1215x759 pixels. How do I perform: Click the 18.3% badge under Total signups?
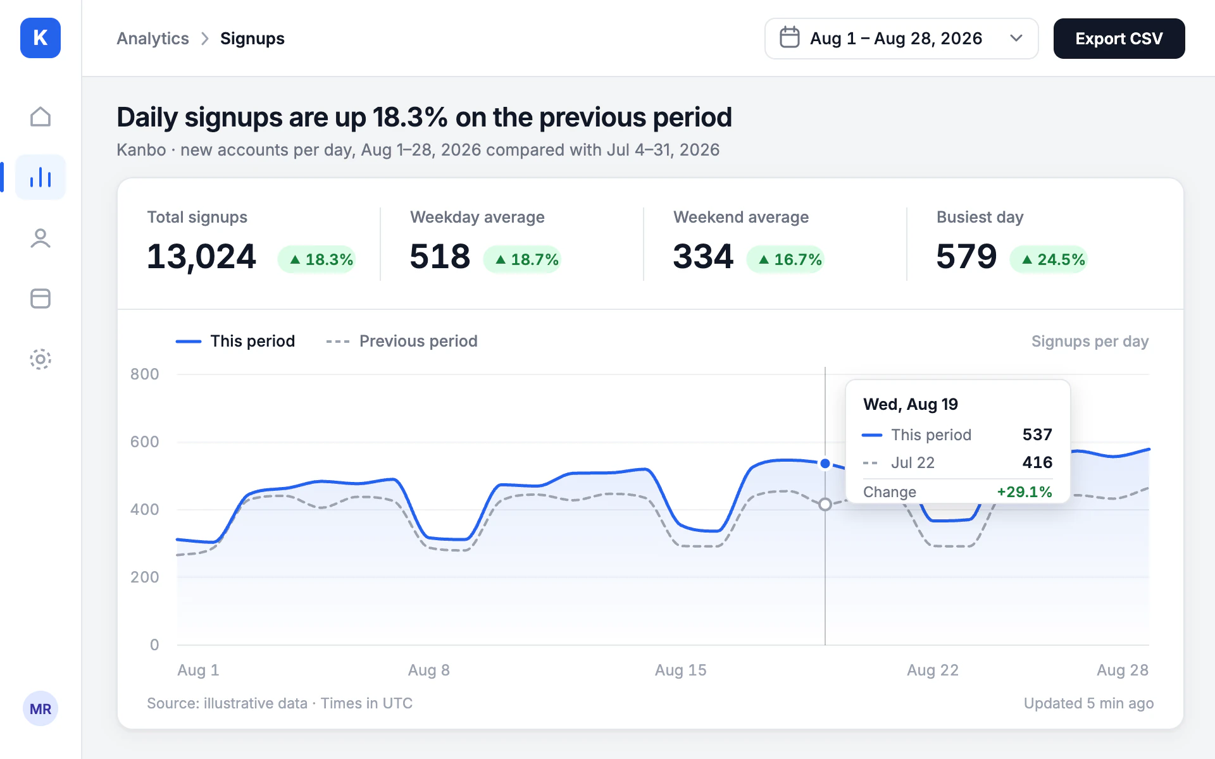click(x=317, y=259)
